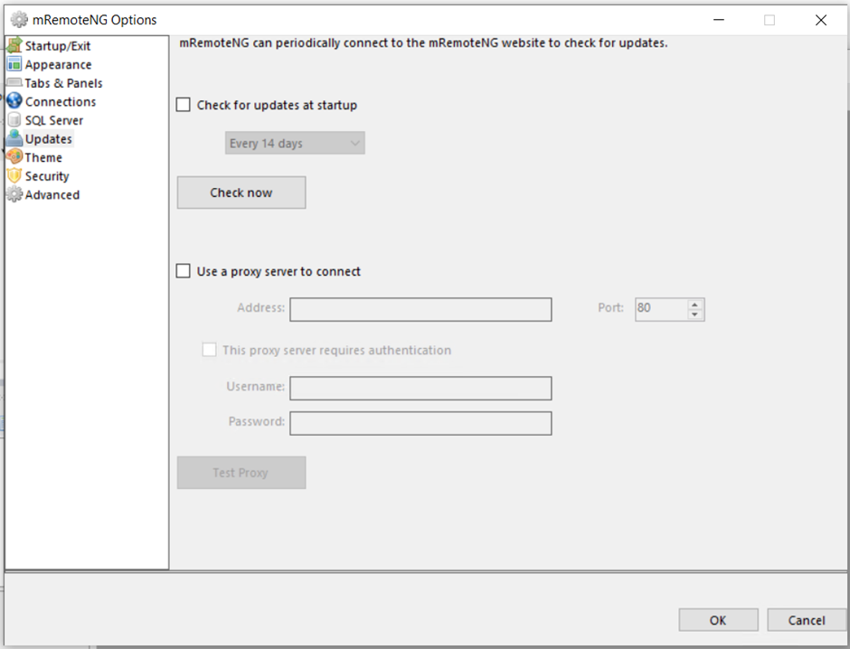Minimize the mRemoteNG Options window
Viewport: 850px width, 649px height.
pos(719,20)
